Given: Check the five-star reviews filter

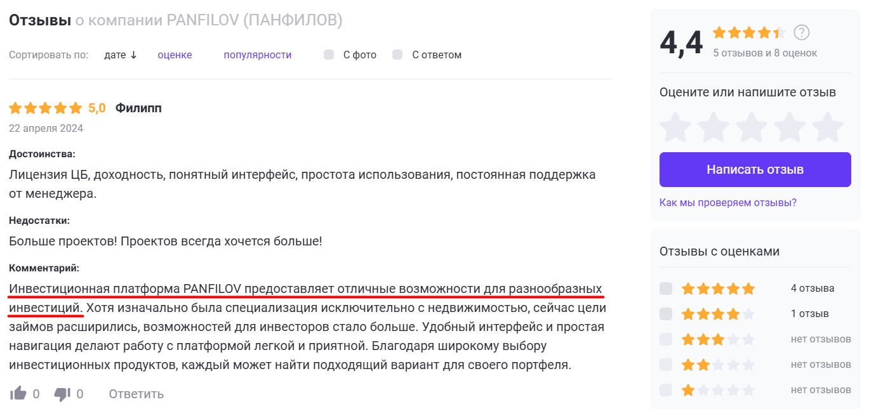Looking at the screenshot, I should (x=666, y=289).
